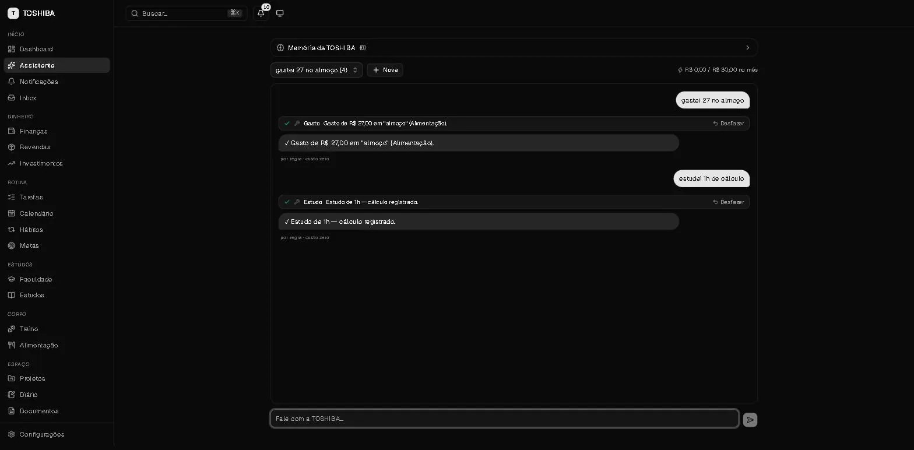Start a new conversation with Nova button
Screen dimensions: 914x450
coord(385,70)
